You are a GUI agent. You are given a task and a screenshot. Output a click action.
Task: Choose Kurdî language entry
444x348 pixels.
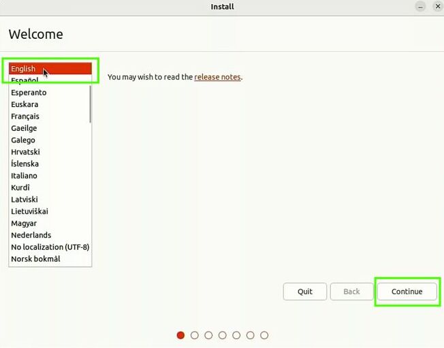point(50,188)
